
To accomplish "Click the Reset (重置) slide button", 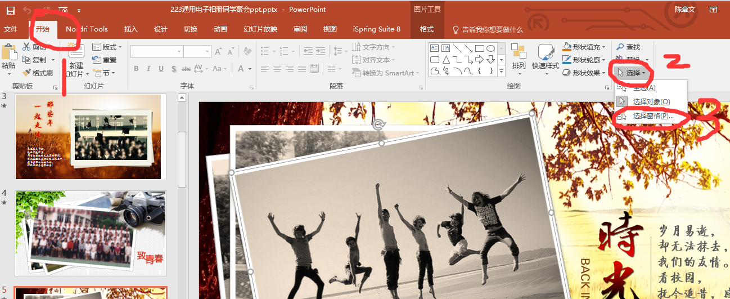I will pyautogui.click(x=105, y=60).
